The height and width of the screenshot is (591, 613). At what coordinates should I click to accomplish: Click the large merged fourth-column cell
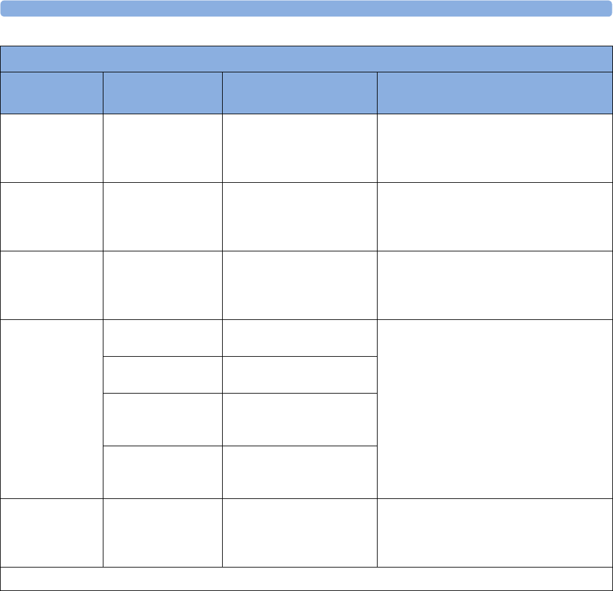(x=495, y=409)
